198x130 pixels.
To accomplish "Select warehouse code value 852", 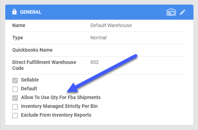I will pos(95,62).
